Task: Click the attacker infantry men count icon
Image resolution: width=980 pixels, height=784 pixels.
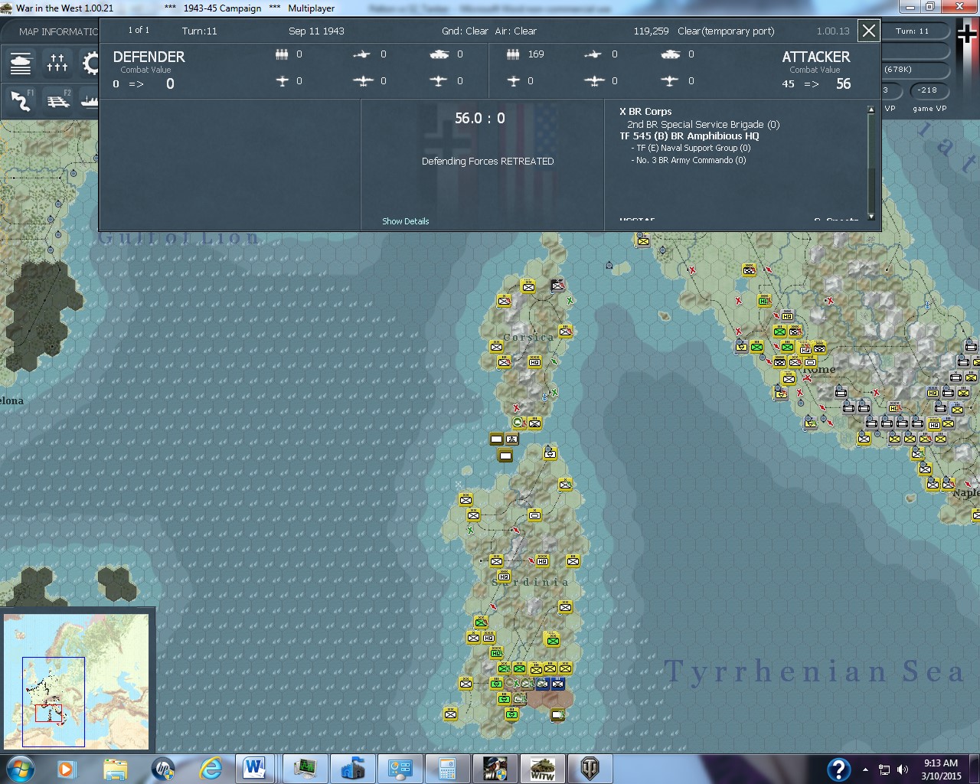Action: (513, 54)
